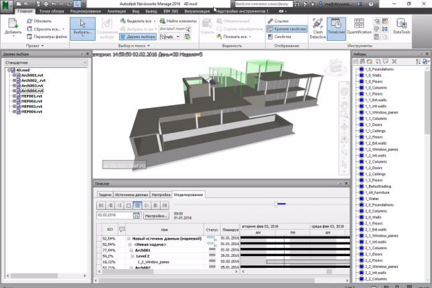
Task: Click the Help question mark icon
Action: point(371,4)
